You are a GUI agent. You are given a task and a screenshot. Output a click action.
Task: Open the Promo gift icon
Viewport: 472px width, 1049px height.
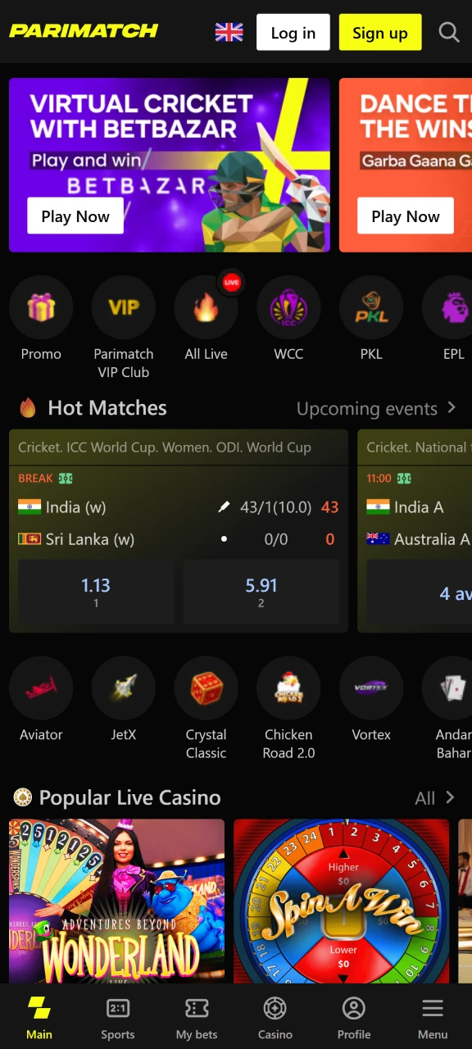(x=41, y=307)
